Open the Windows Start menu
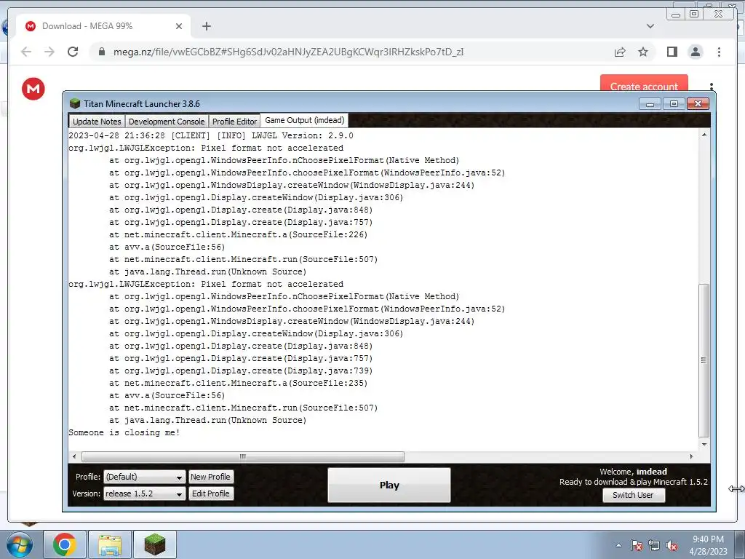This screenshot has width=745, height=559. tap(19, 544)
